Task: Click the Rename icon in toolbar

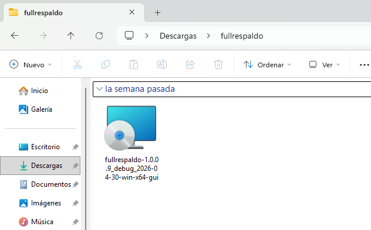Action: (162, 64)
